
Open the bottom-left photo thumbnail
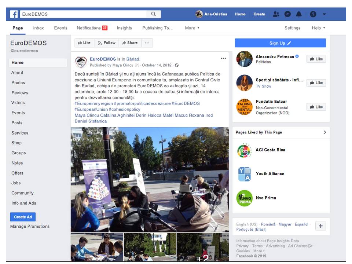pyautogui.click(x=97, y=247)
